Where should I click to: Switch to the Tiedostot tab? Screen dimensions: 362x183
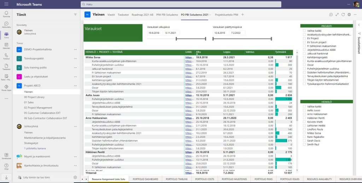(x=123, y=14)
